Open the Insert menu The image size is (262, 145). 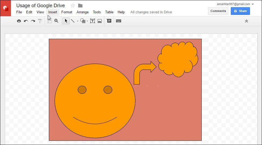coord(53,12)
